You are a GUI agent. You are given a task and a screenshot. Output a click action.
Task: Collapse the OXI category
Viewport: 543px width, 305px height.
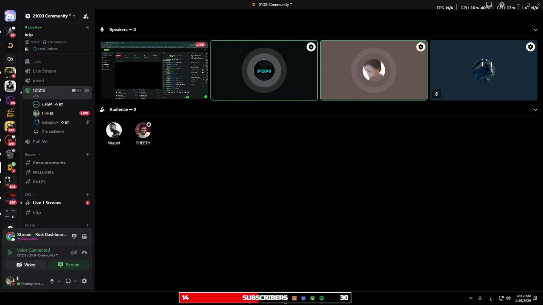click(x=30, y=195)
